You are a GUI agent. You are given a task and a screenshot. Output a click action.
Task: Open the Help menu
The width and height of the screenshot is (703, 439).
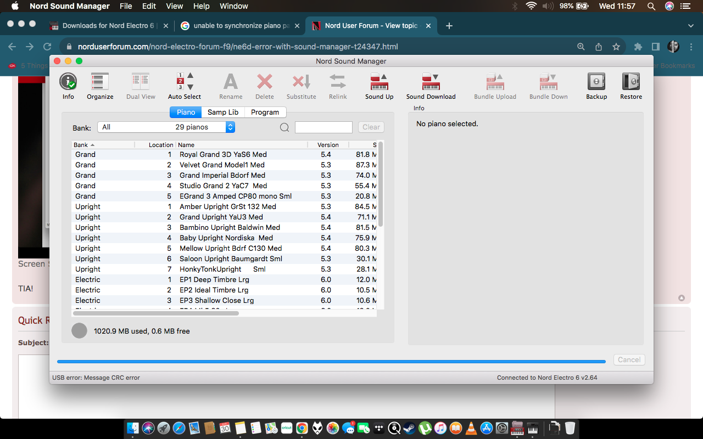point(202,6)
